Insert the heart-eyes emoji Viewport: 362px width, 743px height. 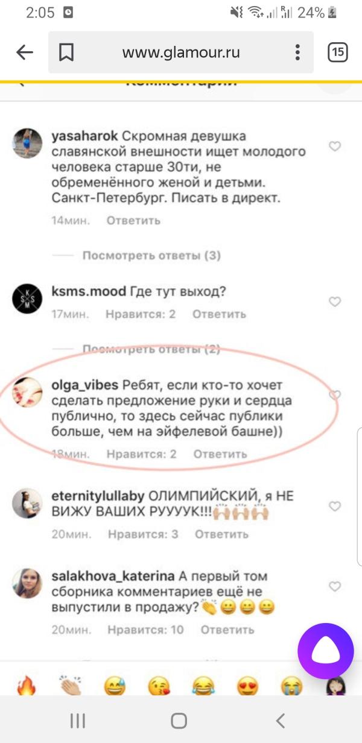247,686
